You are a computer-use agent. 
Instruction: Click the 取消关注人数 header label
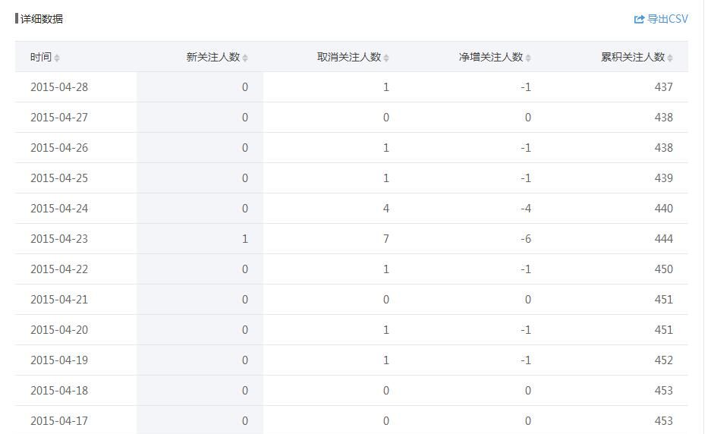coord(348,57)
